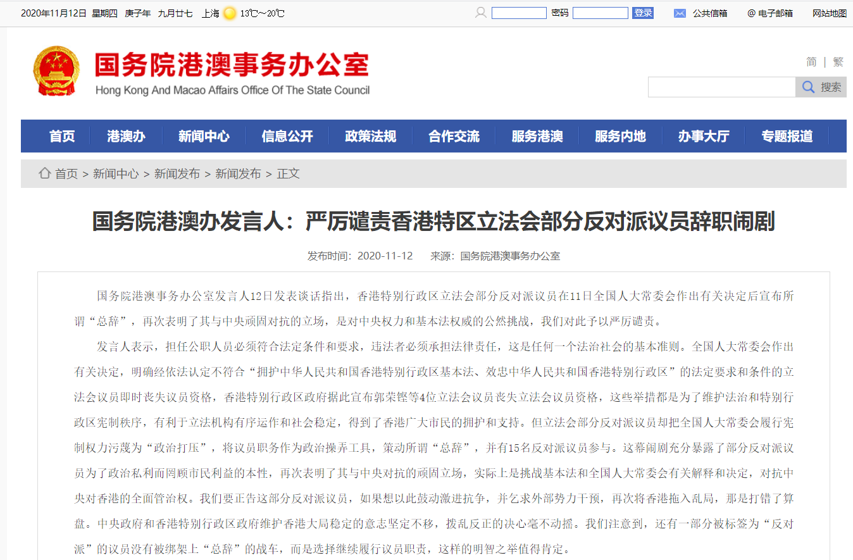This screenshot has width=853, height=560.
Task: Go to 新闻中心 in the breadcrumb
Action: (x=116, y=173)
